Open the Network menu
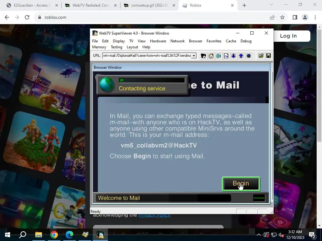Screen dimensions: 322x241 pyautogui.click(x=177, y=41)
